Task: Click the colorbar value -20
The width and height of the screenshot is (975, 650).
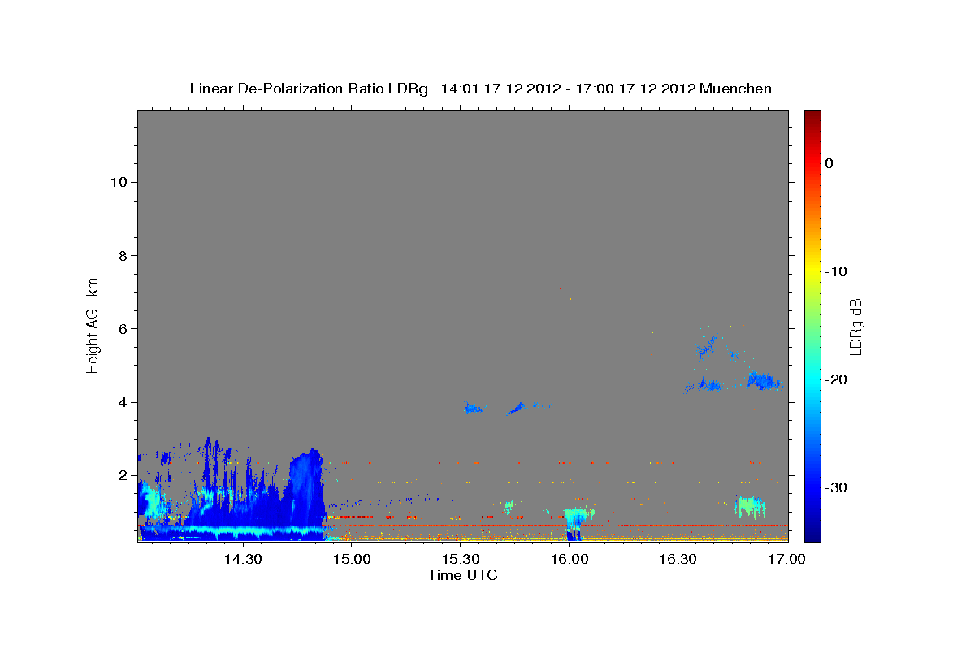Action: (x=837, y=379)
